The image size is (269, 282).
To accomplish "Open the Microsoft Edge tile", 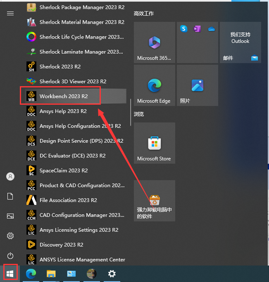I will tap(155, 85).
